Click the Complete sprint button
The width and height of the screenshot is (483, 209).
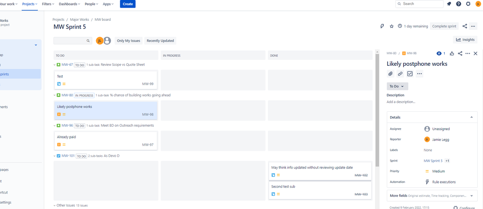pyautogui.click(x=444, y=26)
